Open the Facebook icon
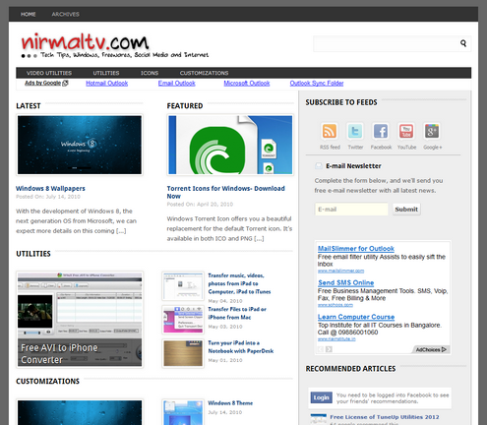This screenshot has height=425, width=487. [381, 132]
